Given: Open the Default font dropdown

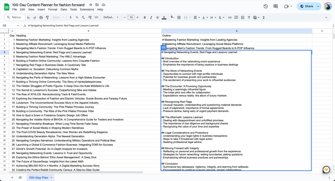Looking at the screenshot, I should click(x=111, y=17).
